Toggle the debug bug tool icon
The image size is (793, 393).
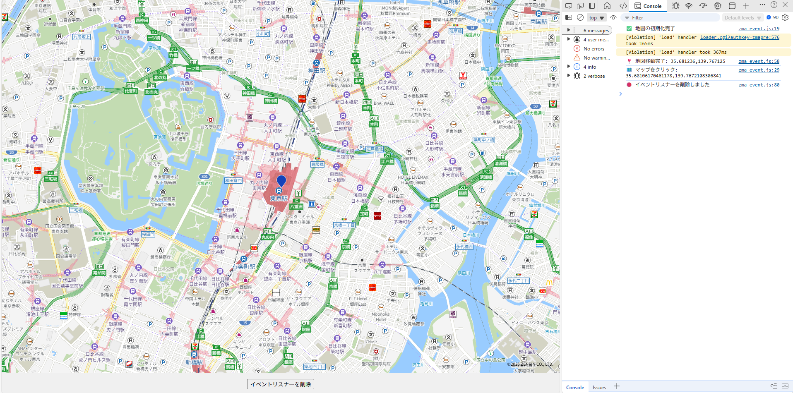pyautogui.click(x=676, y=6)
